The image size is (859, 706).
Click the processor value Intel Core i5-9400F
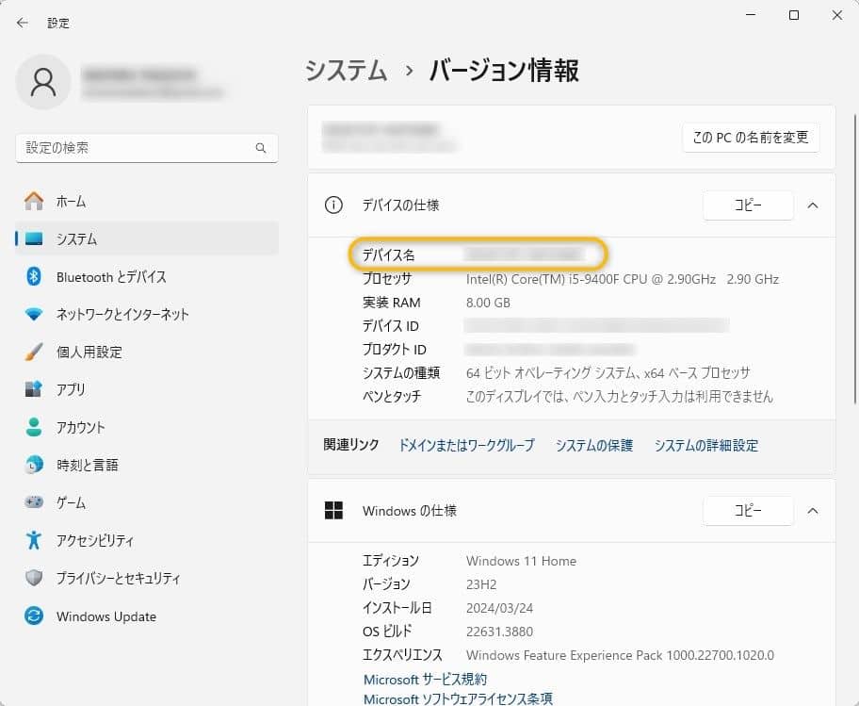coord(623,279)
